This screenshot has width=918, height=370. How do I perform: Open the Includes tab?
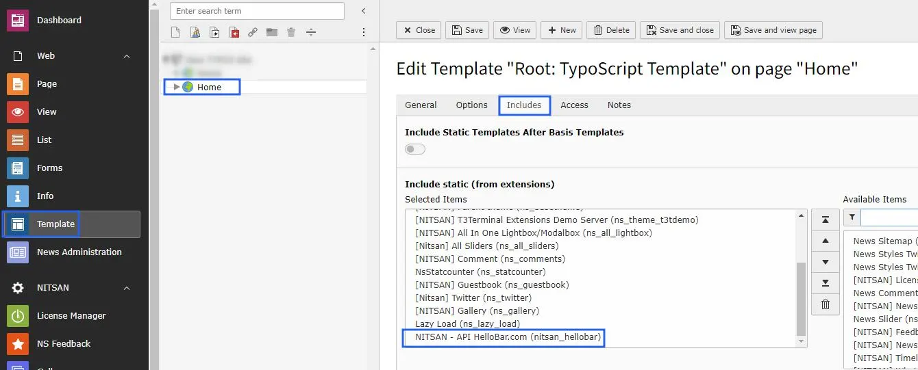point(524,105)
